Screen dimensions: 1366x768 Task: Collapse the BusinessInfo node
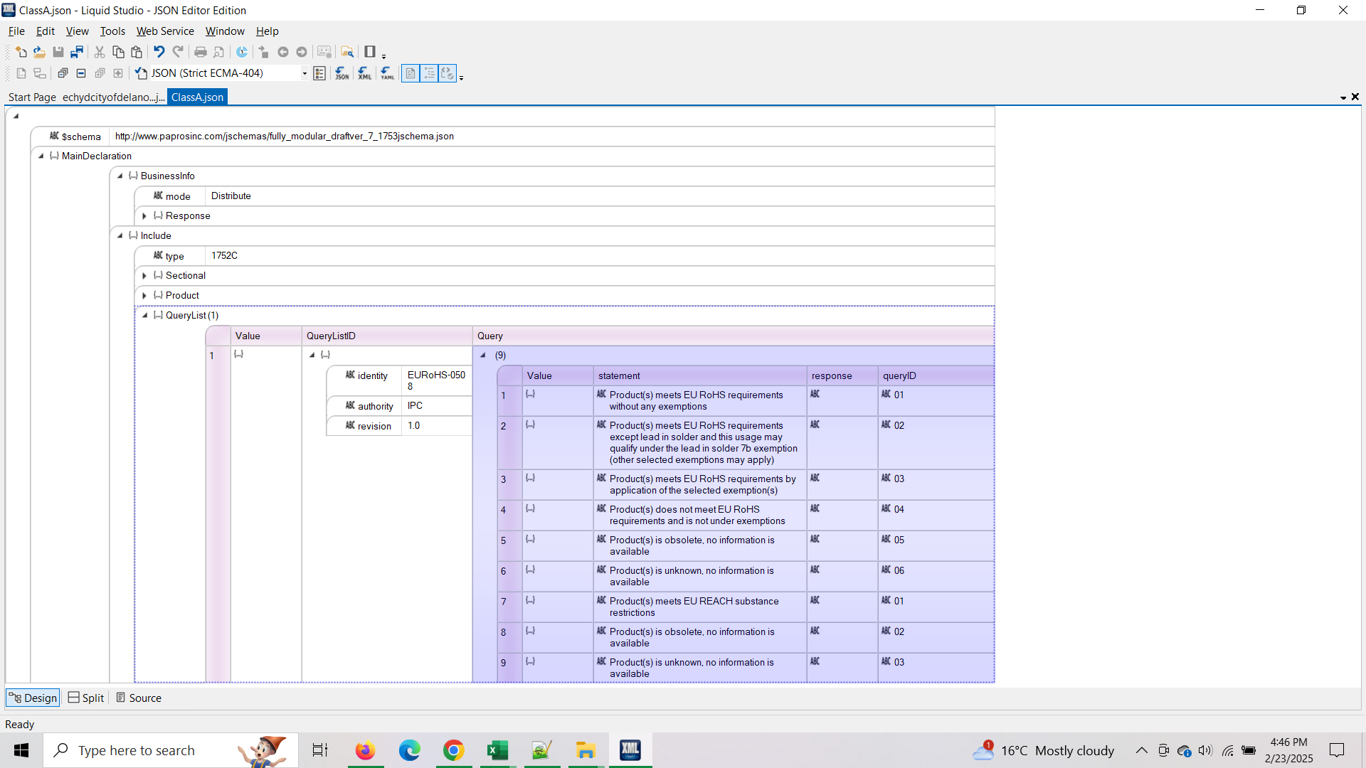(x=120, y=176)
